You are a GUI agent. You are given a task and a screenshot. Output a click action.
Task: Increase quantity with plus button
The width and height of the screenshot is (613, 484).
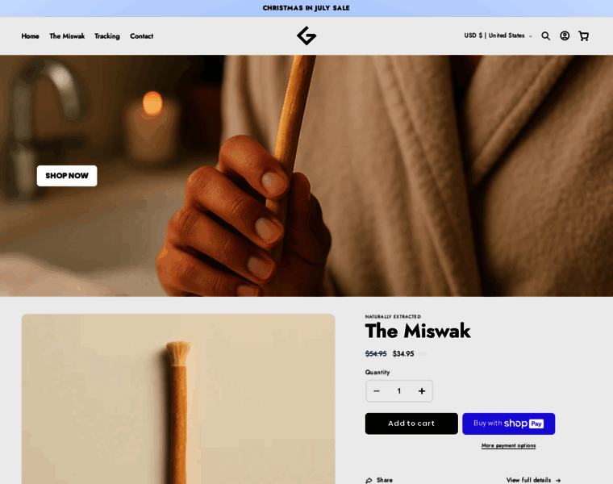(x=421, y=391)
